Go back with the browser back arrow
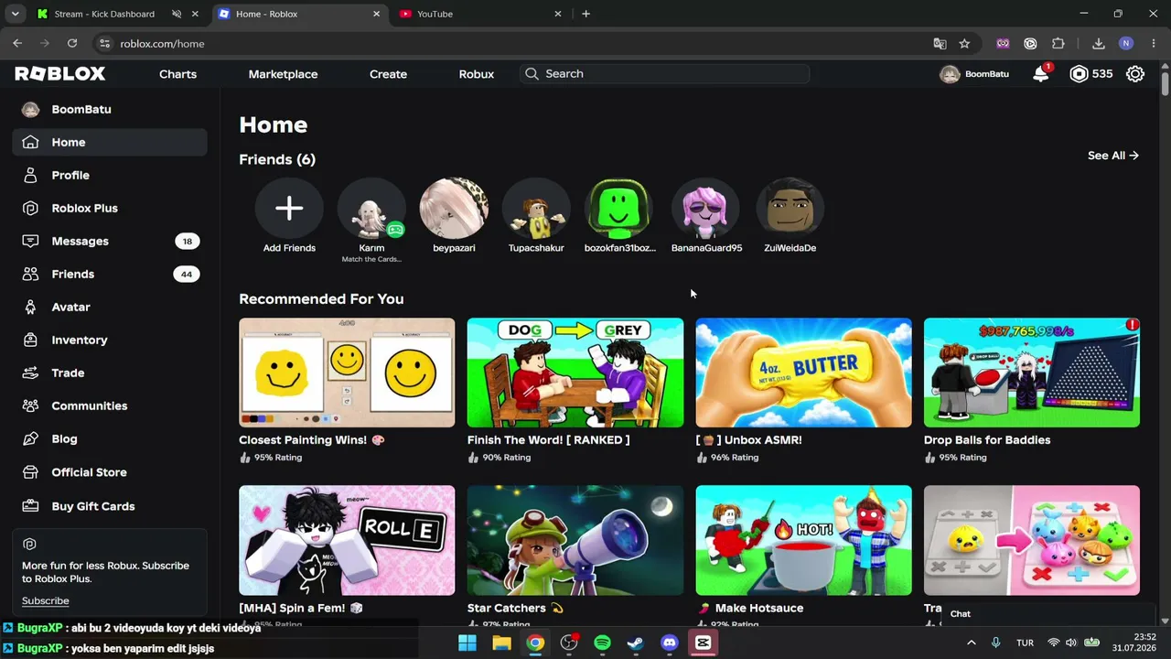Screen dimensions: 1171x659 [17, 43]
